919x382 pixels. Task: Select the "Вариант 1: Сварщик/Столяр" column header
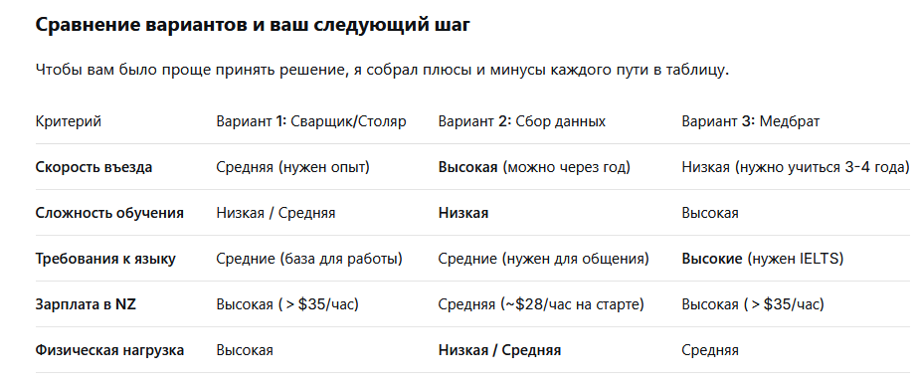point(311,121)
